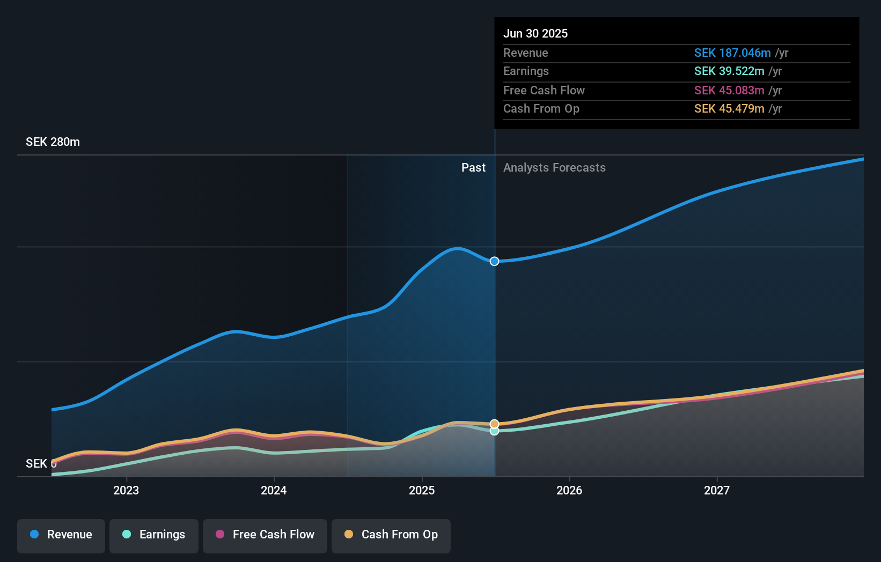881x562 pixels.
Task: Open the Cash From Op legend chip
Action: pyautogui.click(x=391, y=535)
